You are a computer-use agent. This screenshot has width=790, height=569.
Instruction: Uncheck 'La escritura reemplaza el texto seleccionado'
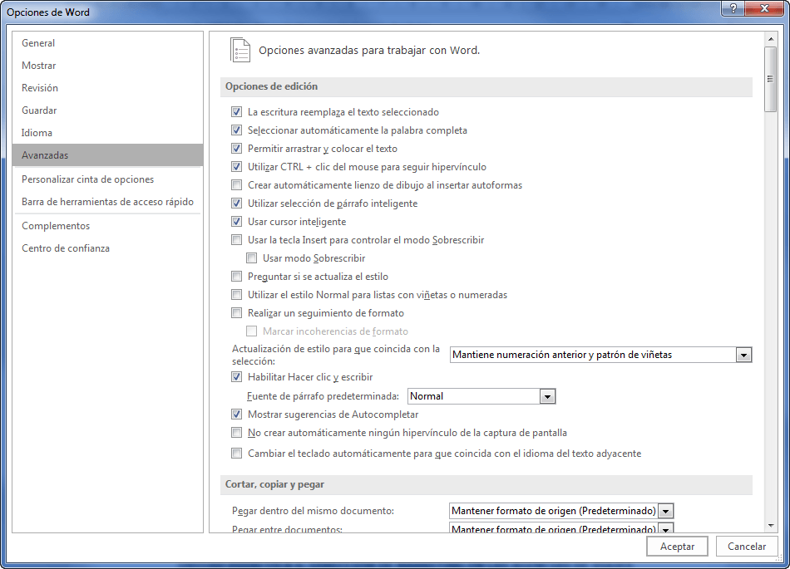[x=237, y=112]
